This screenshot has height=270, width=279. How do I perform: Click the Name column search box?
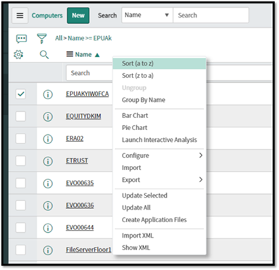click(x=89, y=73)
